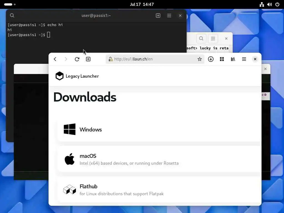The height and width of the screenshot is (213, 284).
Task: Click the Flathub cubes icon
Action: point(70,189)
